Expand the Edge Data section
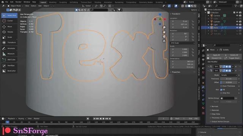 pos(216,114)
